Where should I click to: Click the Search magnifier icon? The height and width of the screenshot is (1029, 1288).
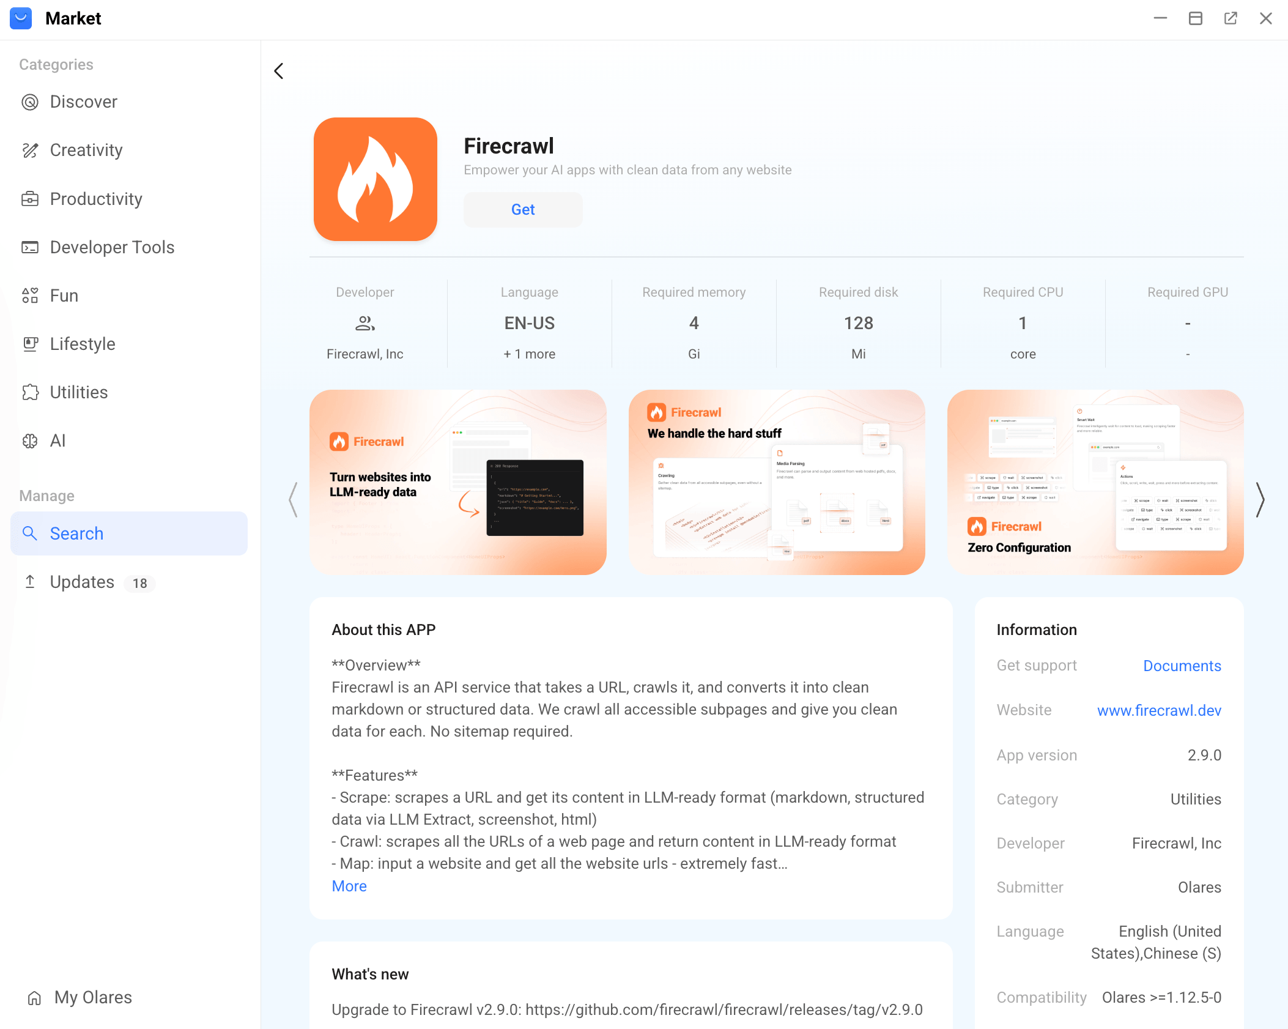coord(30,533)
